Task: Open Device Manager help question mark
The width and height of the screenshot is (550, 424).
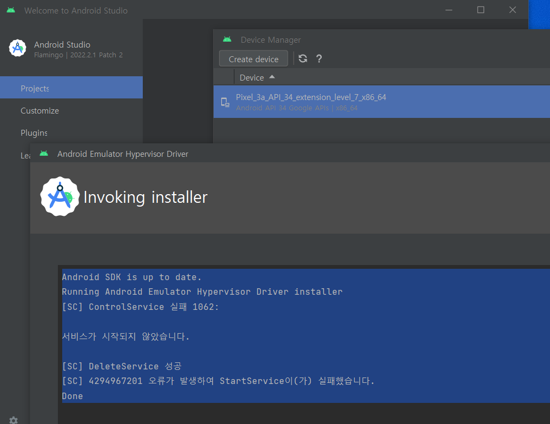Action: 319,58
